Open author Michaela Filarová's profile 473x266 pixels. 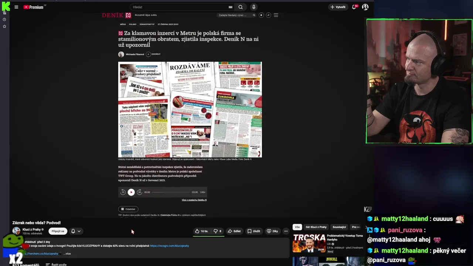(x=135, y=54)
